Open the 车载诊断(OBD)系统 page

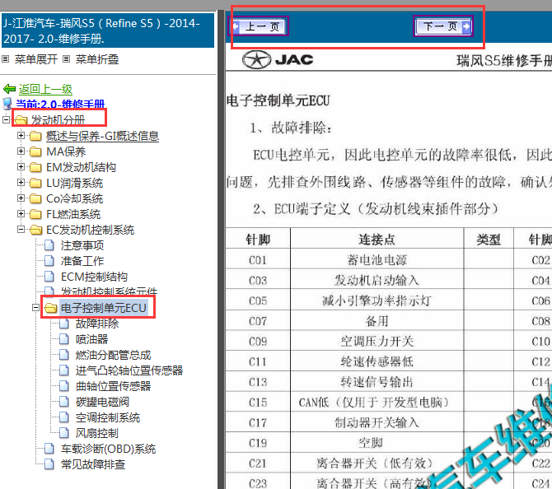click(x=108, y=449)
